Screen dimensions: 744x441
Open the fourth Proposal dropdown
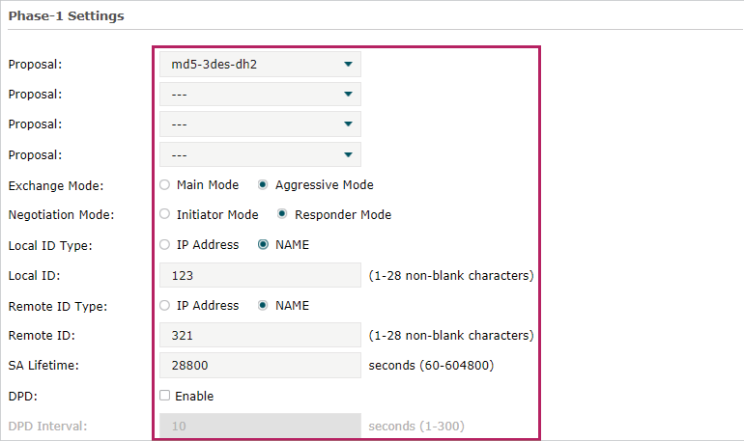[260, 154]
